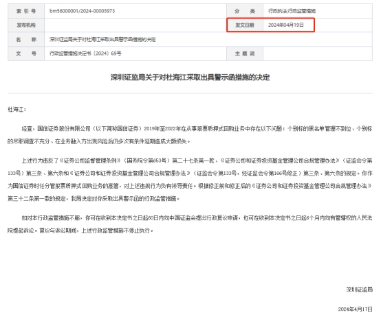Click the empty 主题词 value cell
Screen dimensions: 381x319
pyautogui.click(x=318, y=54)
